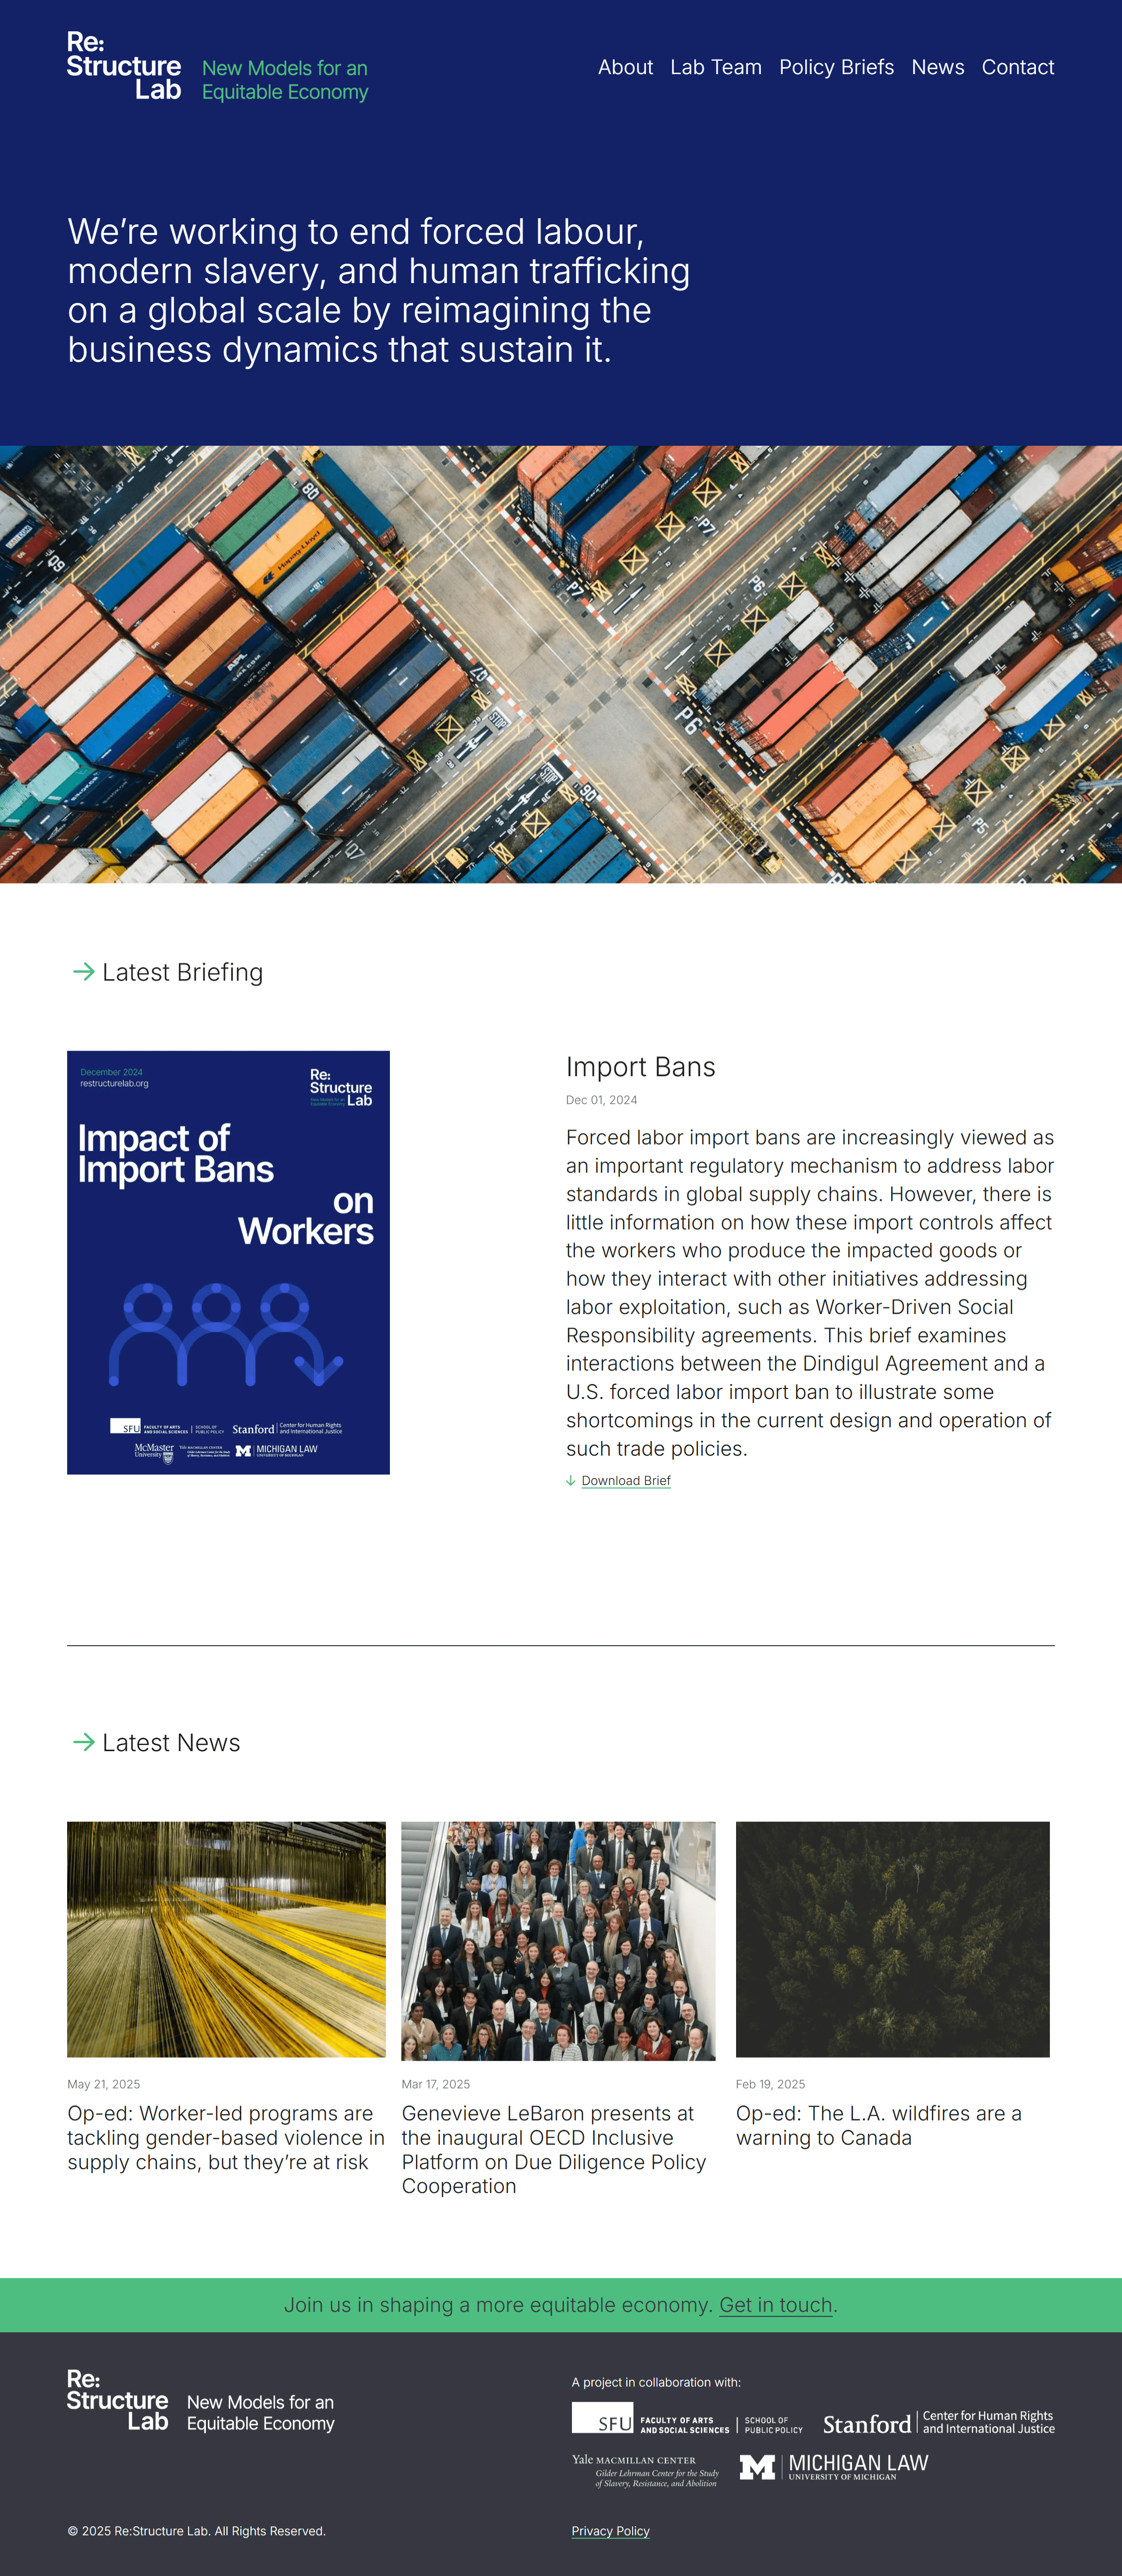This screenshot has width=1122, height=2576.
Task: Open the Privacy Policy link
Action: click(610, 2531)
